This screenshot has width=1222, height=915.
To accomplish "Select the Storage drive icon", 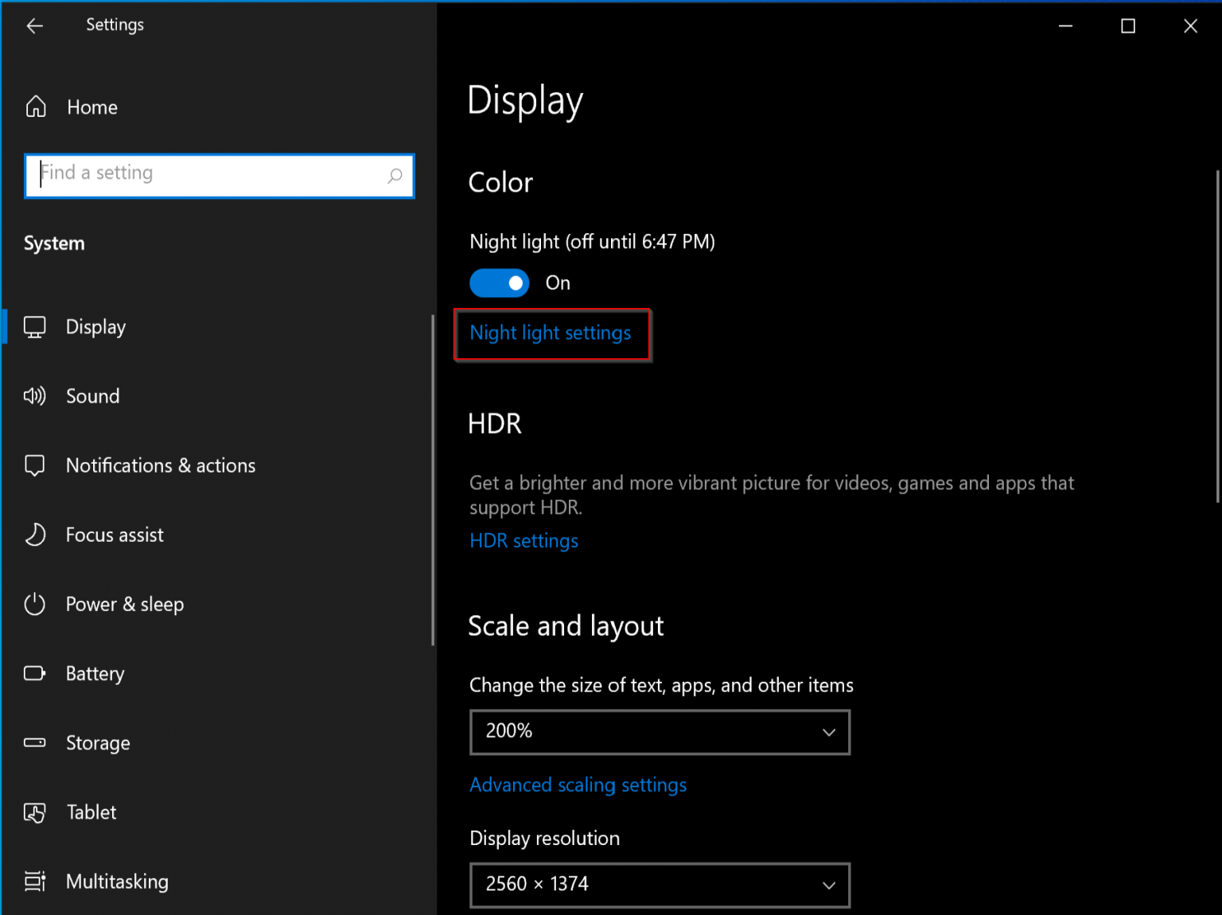I will coord(35,742).
